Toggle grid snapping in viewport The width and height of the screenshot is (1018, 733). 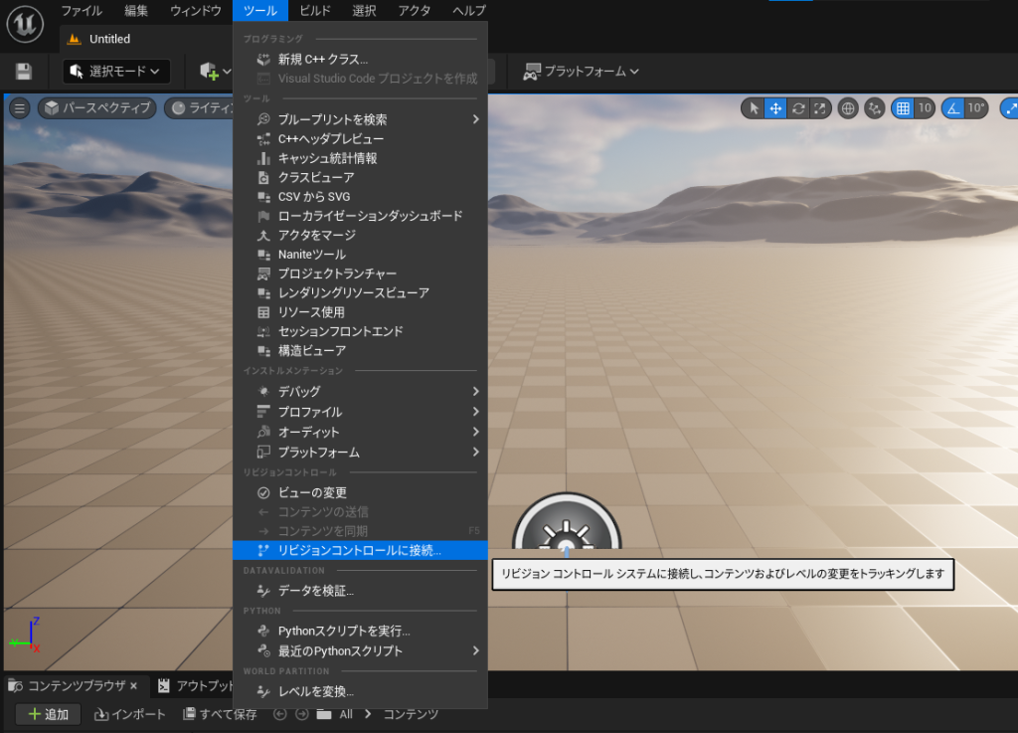pos(903,108)
